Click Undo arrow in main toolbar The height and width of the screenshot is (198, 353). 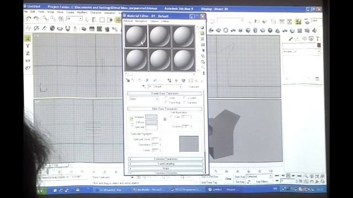coord(28,19)
